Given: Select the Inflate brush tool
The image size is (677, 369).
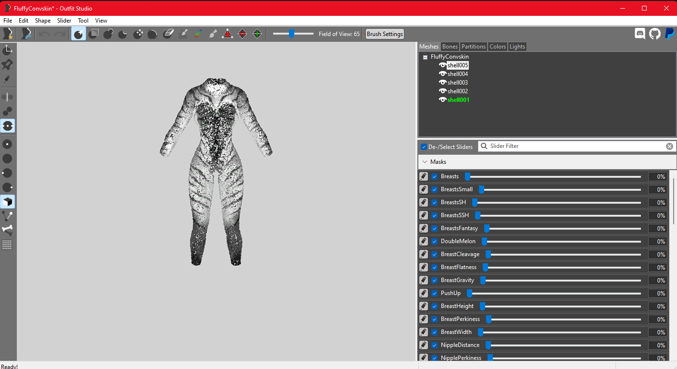Looking at the screenshot, I should (x=108, y=34).
